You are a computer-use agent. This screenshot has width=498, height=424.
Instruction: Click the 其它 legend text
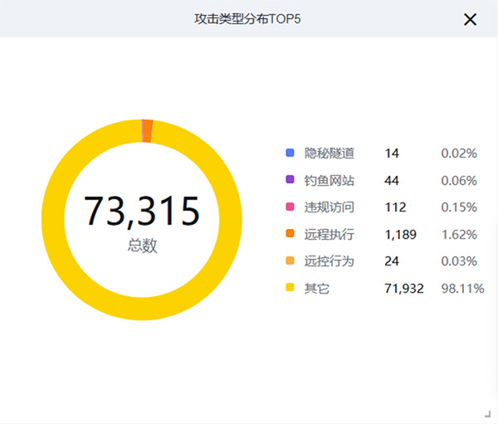coord(316,288)
